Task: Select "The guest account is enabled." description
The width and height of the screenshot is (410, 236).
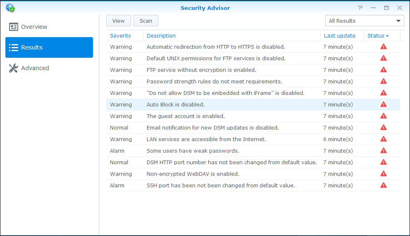Action: click(x=186, y=116)
